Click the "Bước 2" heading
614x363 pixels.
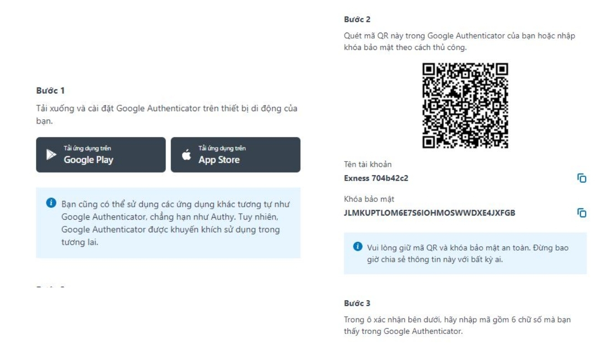[357, 20]
